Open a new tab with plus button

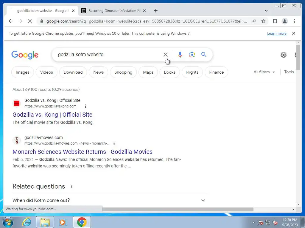tap(155, 11)
